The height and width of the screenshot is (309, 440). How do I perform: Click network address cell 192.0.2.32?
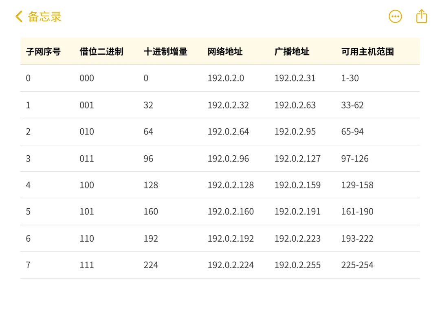click(228, 105)
